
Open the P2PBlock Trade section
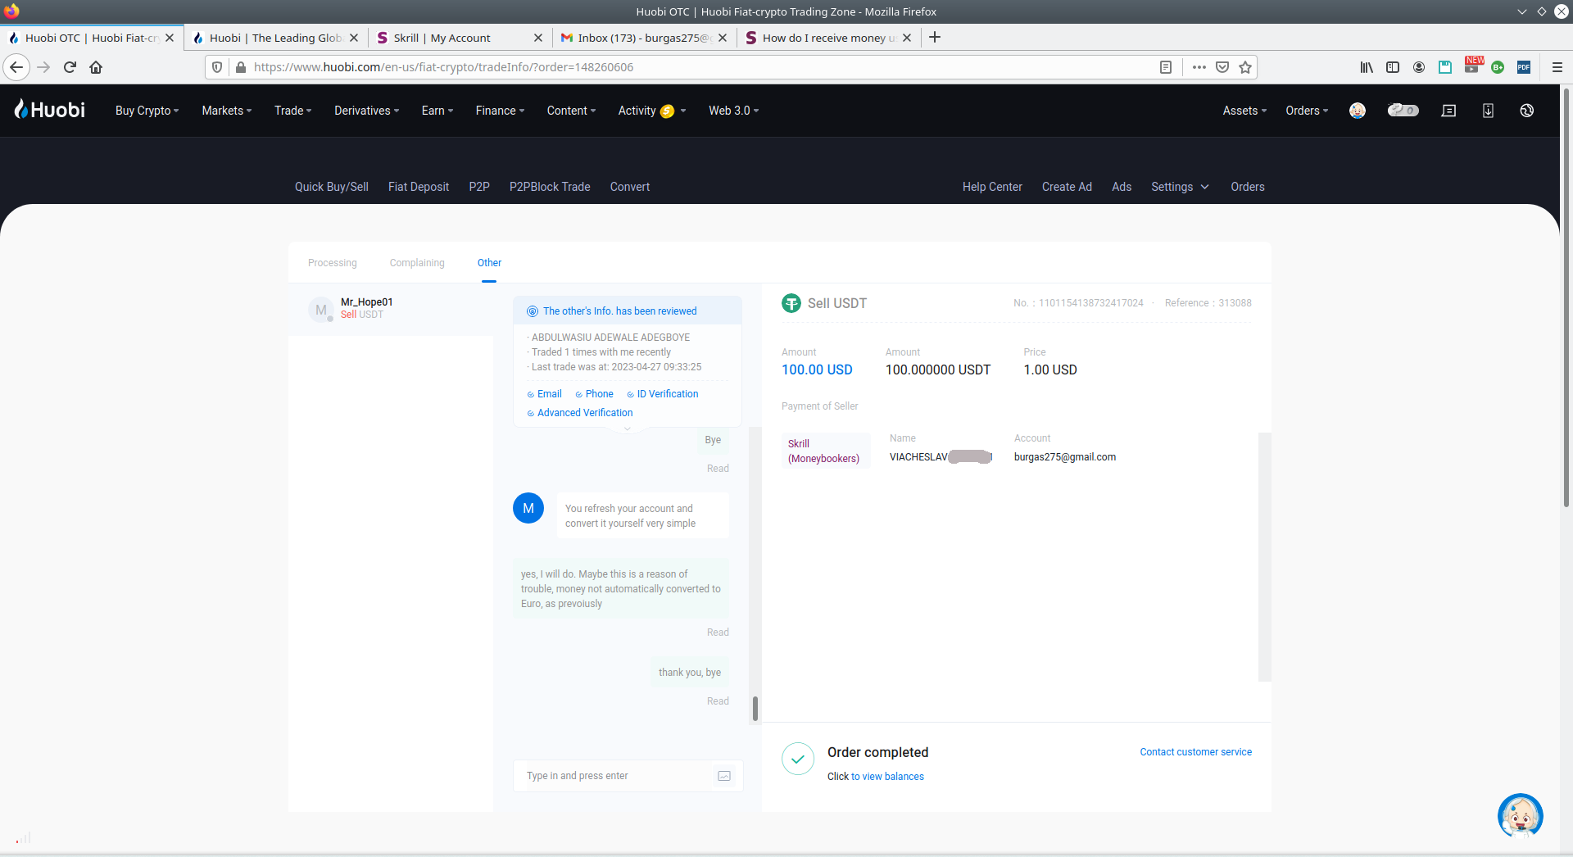click(550, 187)
